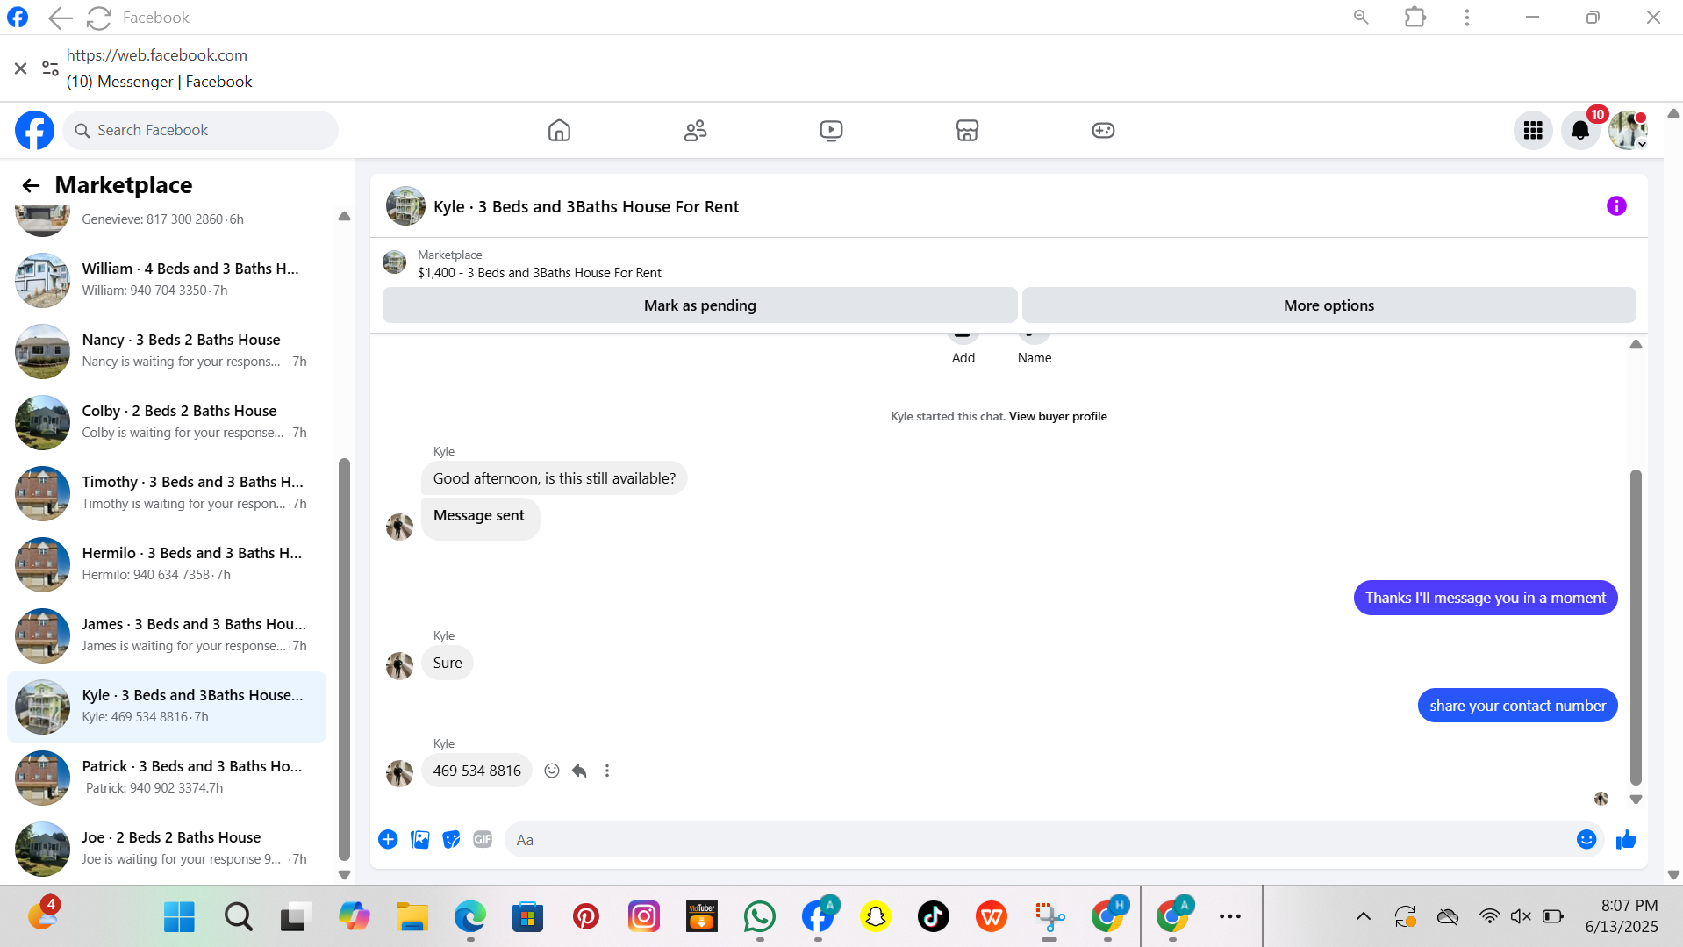
Task: Open the browser zoom/search icon
Action: (x=1361, y=18)
